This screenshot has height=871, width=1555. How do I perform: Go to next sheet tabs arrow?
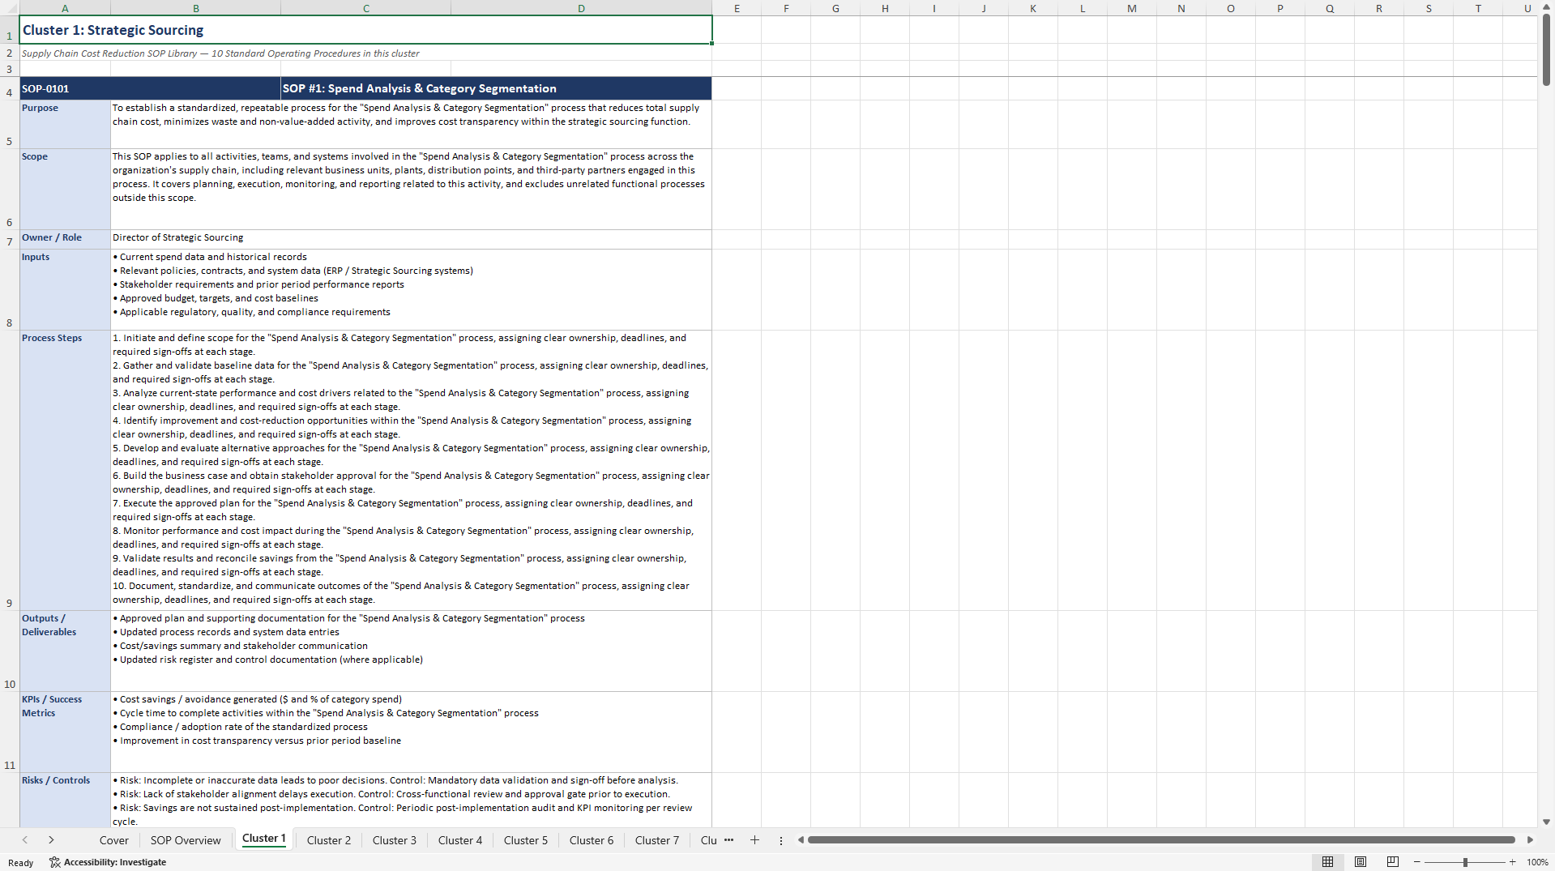(x=51, y=840)
